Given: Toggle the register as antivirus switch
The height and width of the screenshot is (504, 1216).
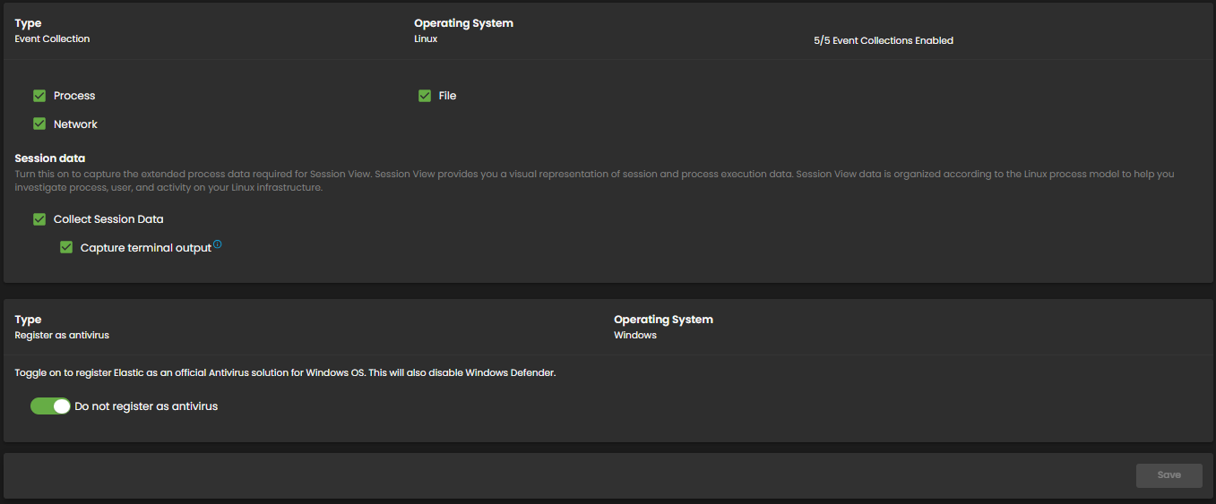Looking at the screenshot, I should (x=50, y=406).
